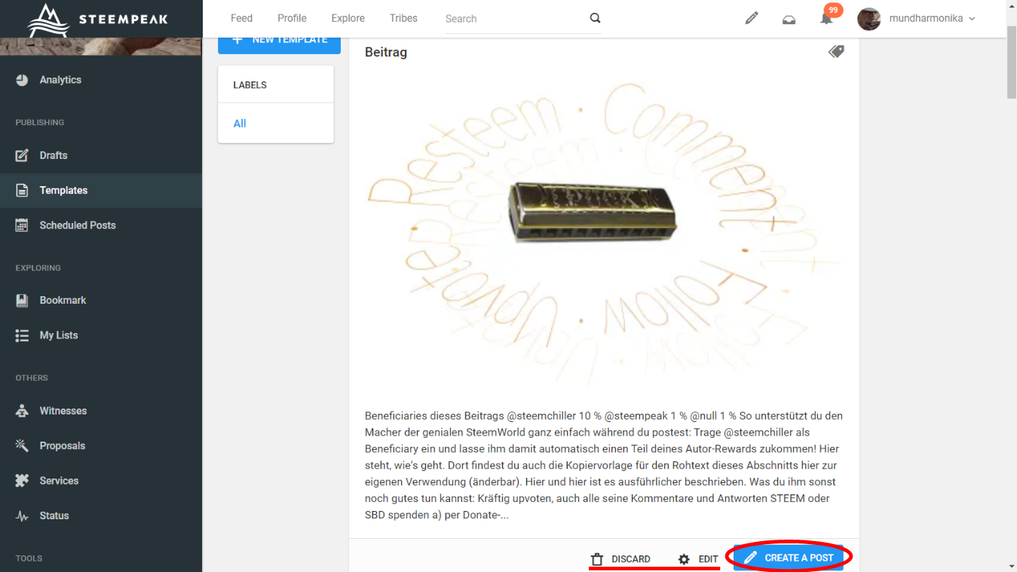
Task: Click the Drafts edit icon in sidebar
Action: pyautogui.click(x=22, y=155)
